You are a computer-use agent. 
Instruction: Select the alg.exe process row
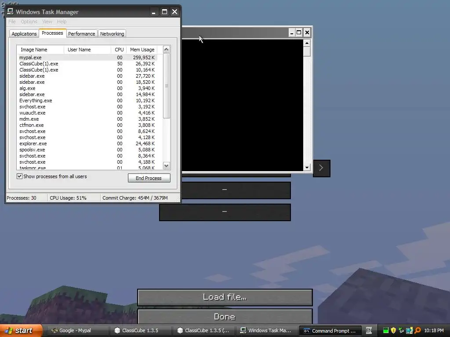87,88
